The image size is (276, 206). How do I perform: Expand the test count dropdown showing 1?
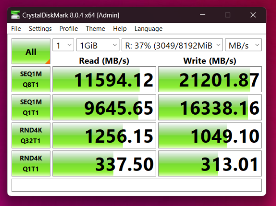pos(64,45)
